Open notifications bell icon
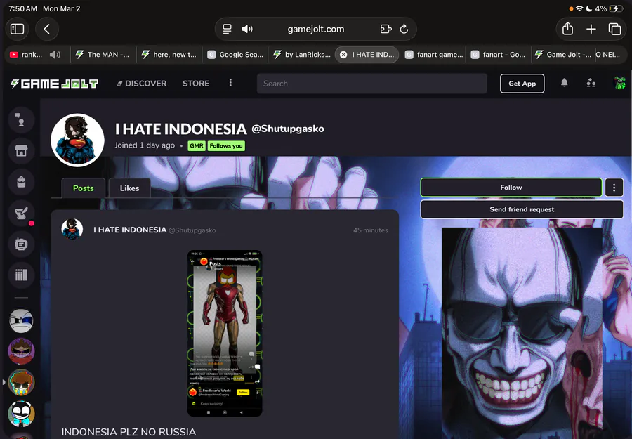The height and width of the screenshot is (439, 632). (x=565, y=83)
